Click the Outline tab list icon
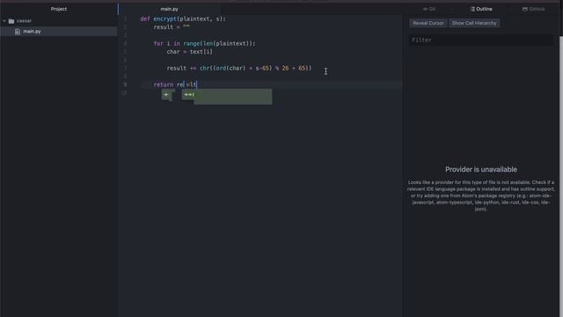Image resolution: width=563 pixels, height=317 pixels. click(472, 9)
